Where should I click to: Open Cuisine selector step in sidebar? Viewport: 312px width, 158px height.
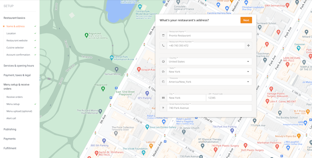click(x=15, y=48)
